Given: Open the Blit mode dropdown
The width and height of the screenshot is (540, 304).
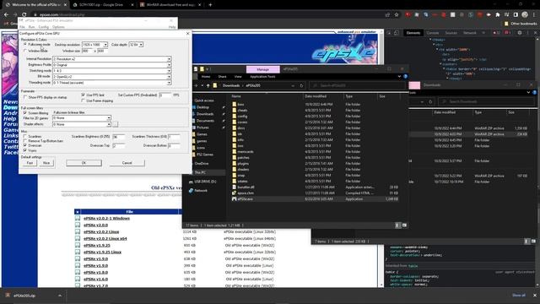Looking at the screenshot, I should coord(111,77).
